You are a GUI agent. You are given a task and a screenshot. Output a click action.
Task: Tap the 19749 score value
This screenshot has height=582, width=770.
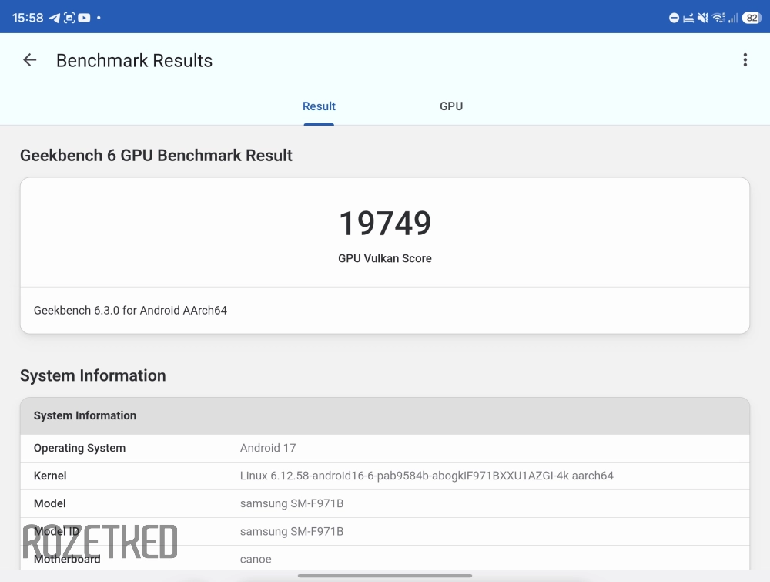pyautogui.click(x=385, y=224)
